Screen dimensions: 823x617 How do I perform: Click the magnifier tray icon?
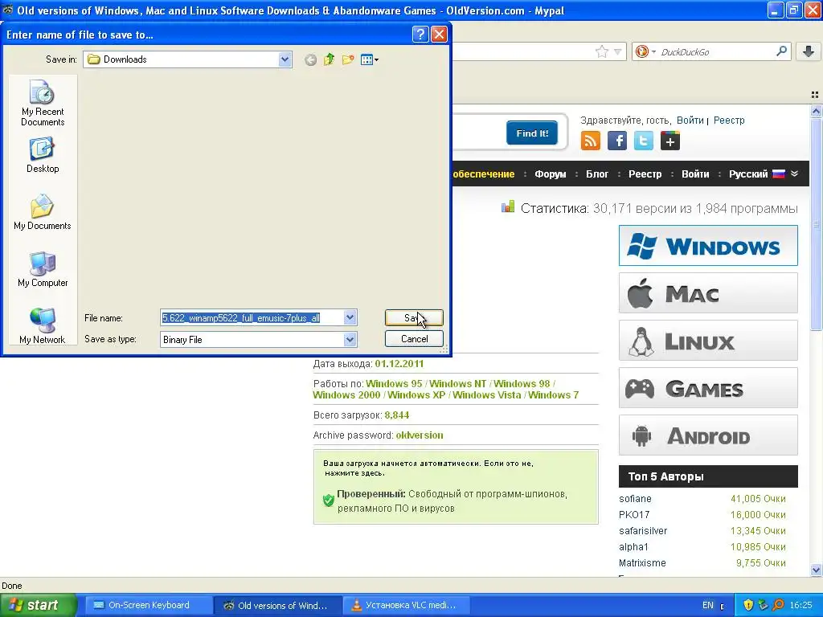[778, 605]
